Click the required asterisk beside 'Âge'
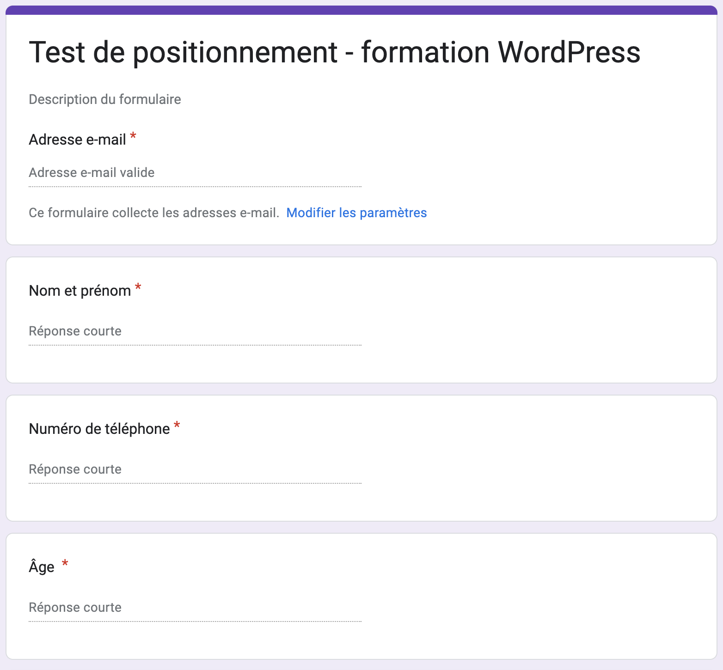This screenshot has width=723, height=670. pos(65,563)
